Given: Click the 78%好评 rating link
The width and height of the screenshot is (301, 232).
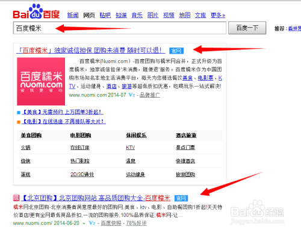Looking at the screenshot, I should click(x=136, y=223).
